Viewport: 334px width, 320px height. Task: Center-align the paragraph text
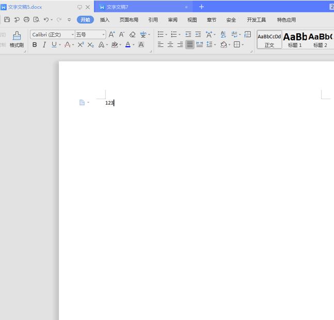pos(170,45)
